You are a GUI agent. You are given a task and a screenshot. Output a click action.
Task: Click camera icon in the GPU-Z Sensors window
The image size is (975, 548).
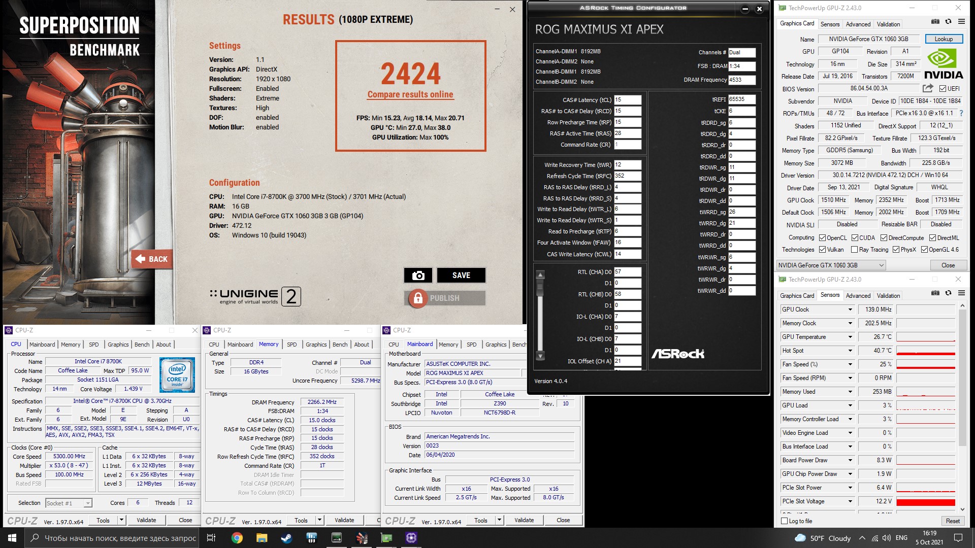(935, 293)
